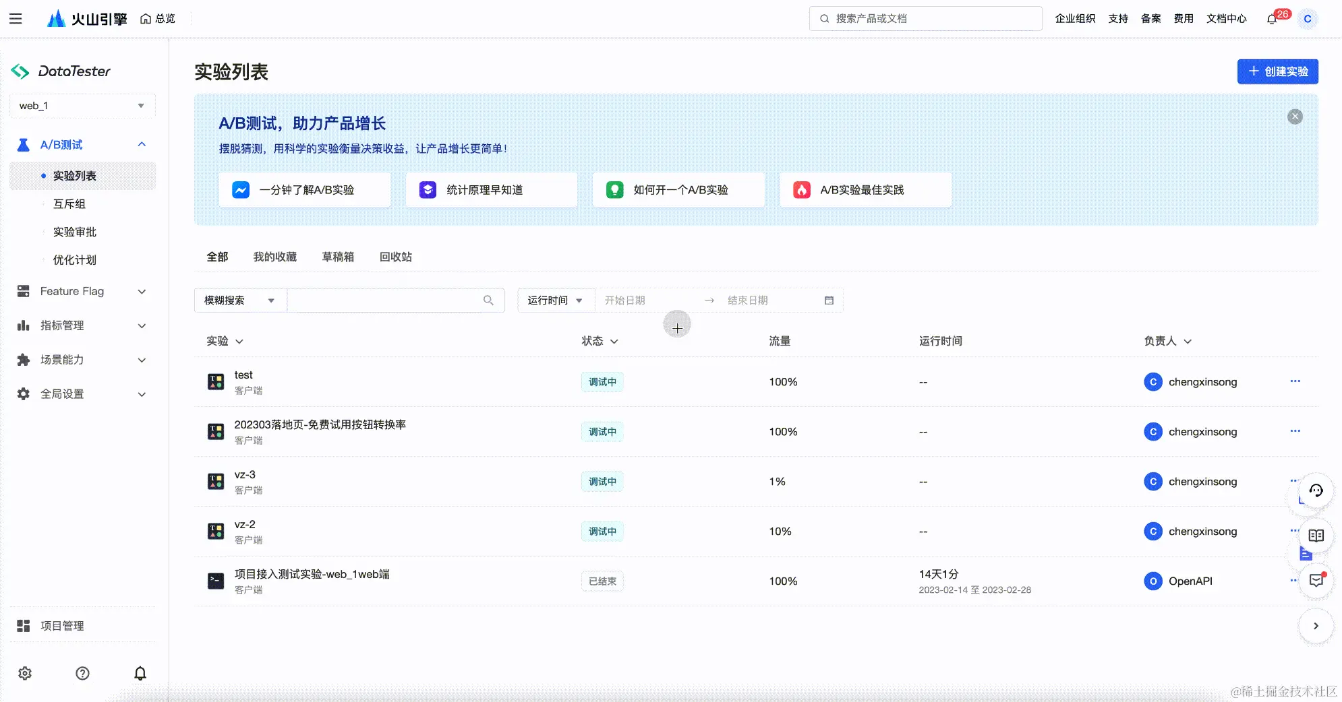The image size is (1342, 702).
Task: Click the search magnifier icon in fuzzy search
Action: coord(488,300)
